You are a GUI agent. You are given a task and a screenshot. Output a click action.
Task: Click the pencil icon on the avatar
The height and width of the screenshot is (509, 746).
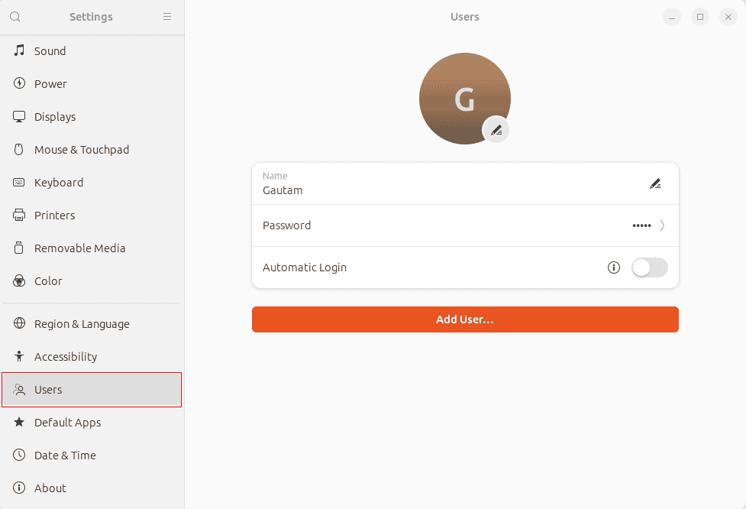coord(496,130)
